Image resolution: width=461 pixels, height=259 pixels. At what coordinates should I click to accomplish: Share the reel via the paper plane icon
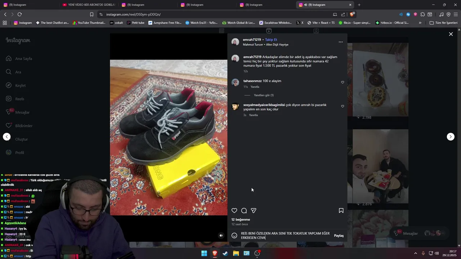click(x=254, y=211)
